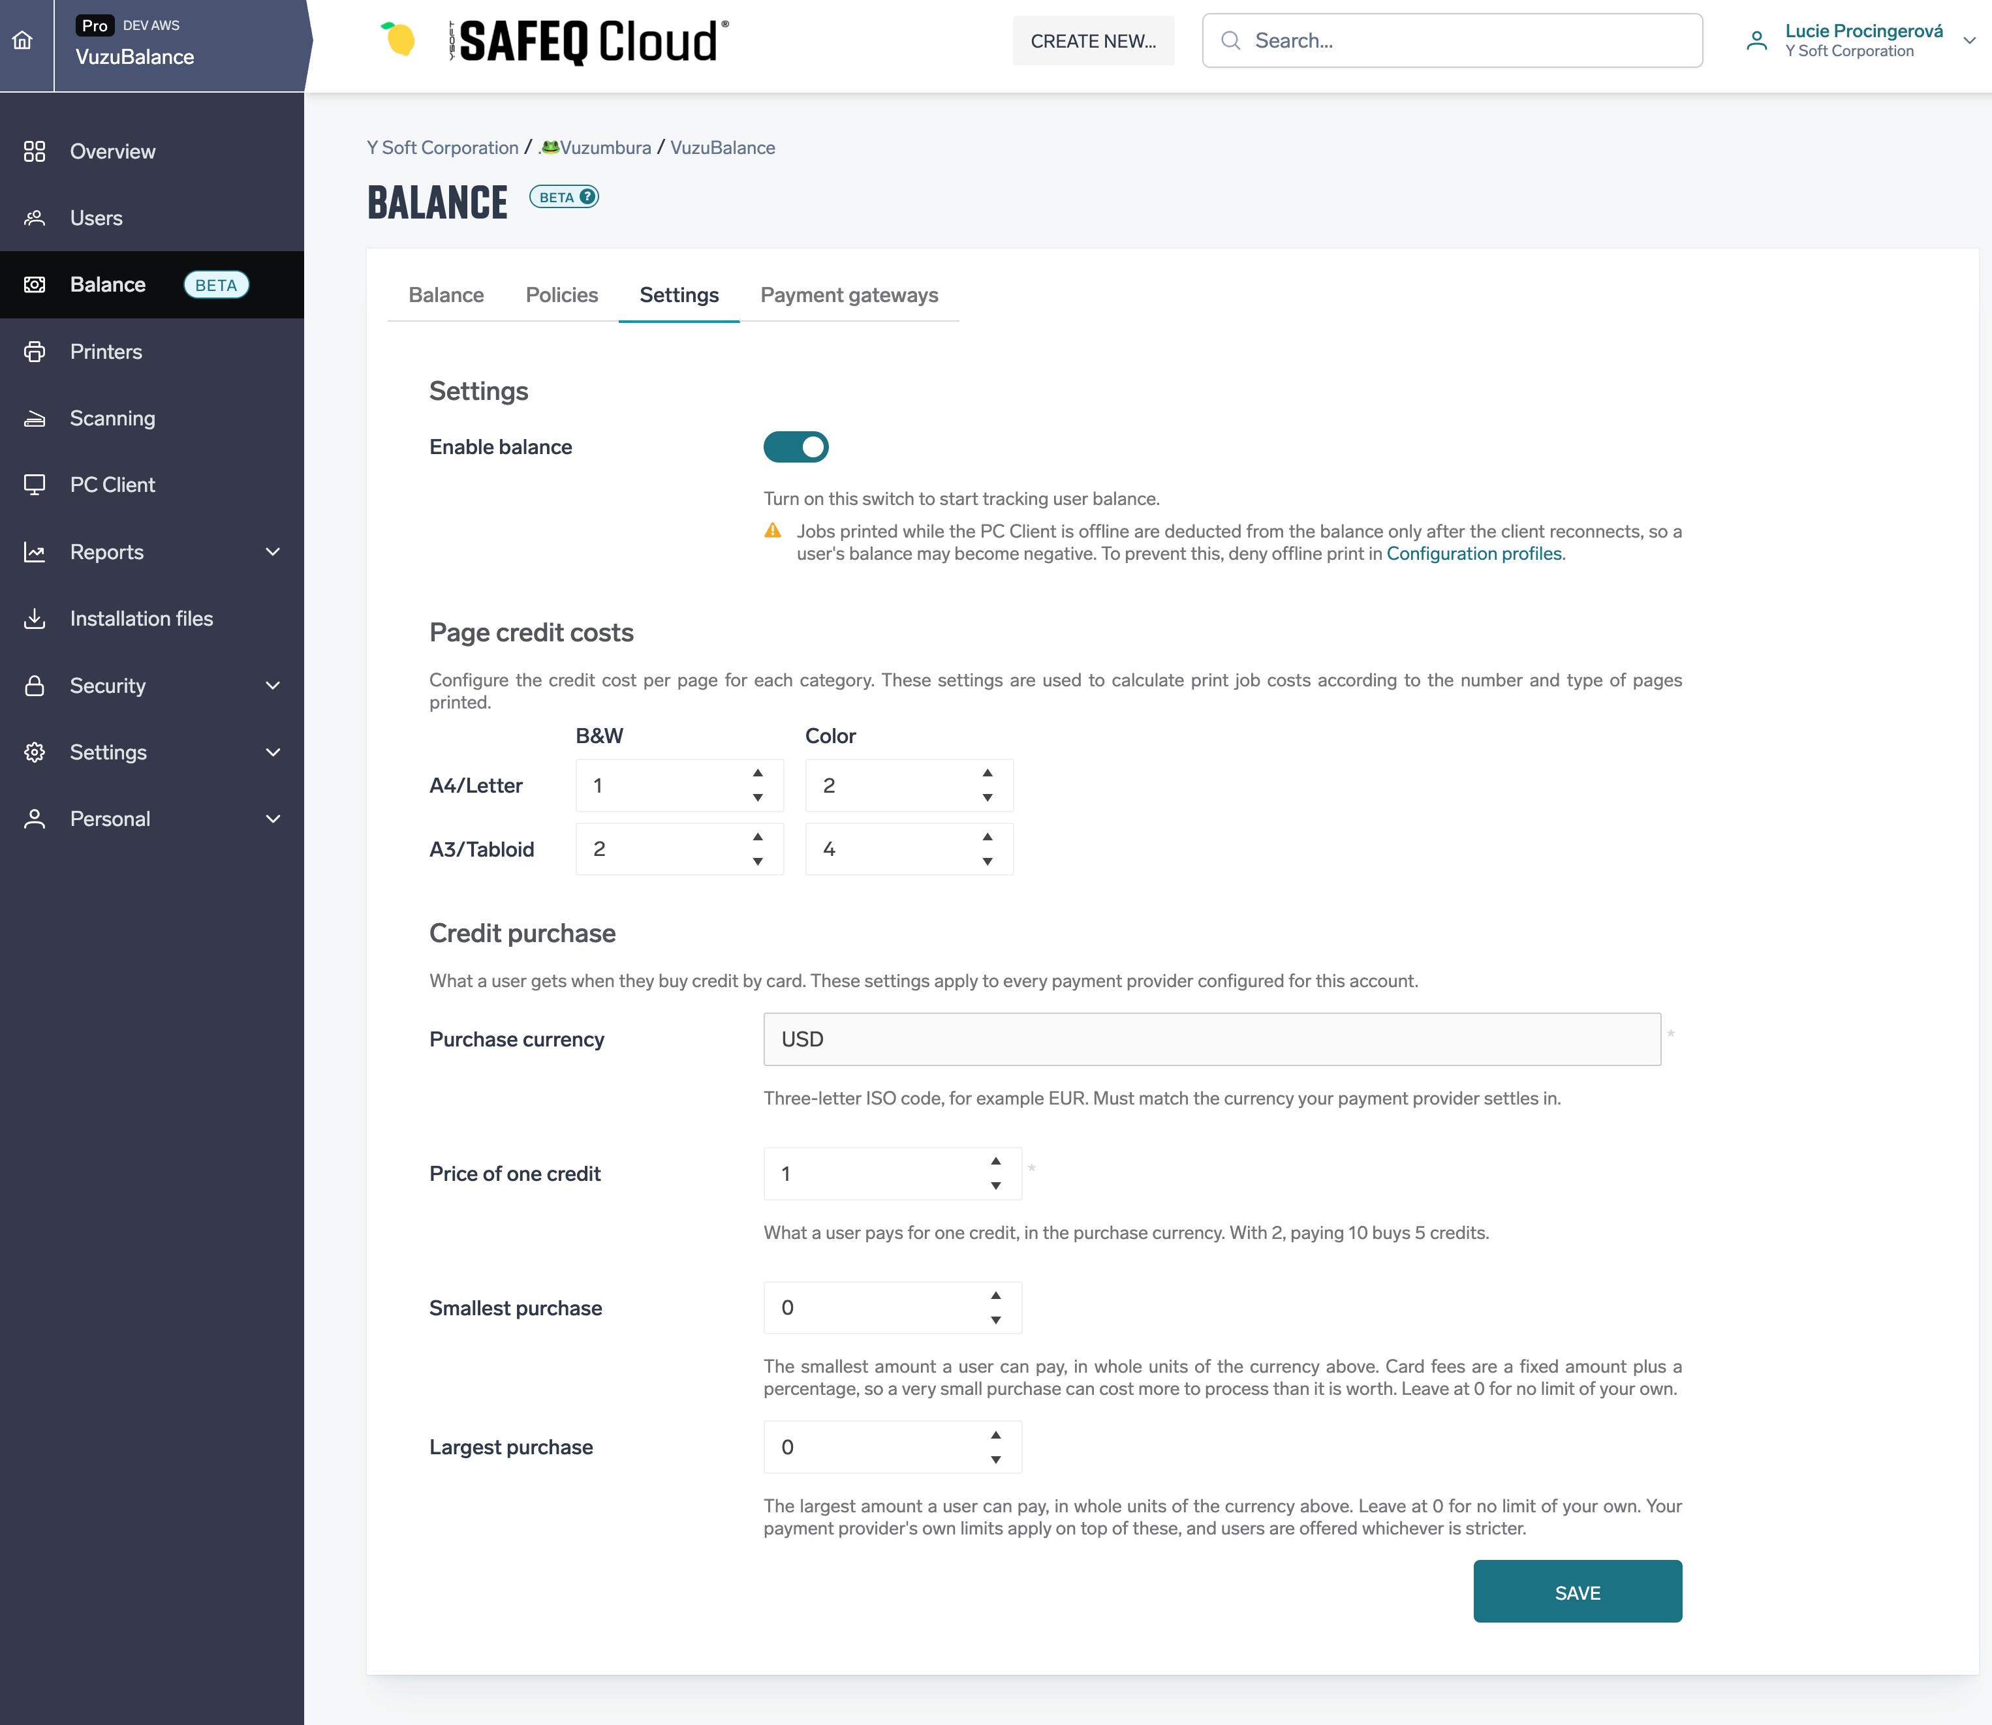Toggle the Enable balance switch
1992x1725 pixels.
click(796, 447)
